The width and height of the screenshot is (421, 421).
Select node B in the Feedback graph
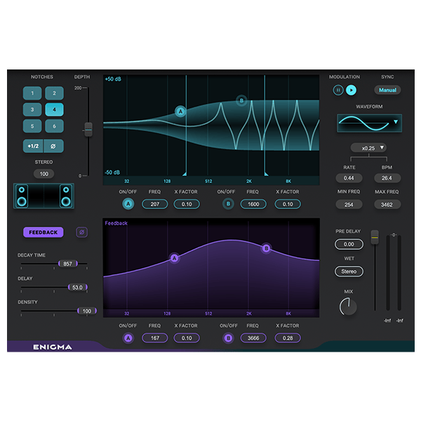pyautogui.click(x=267, y=248)
